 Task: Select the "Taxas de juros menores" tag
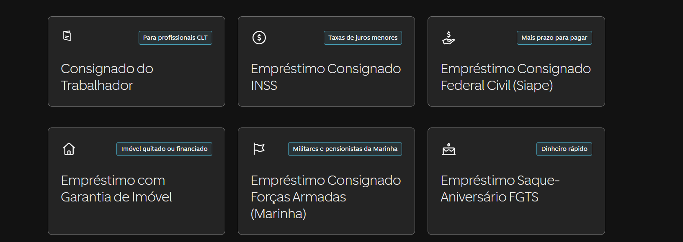363,38
